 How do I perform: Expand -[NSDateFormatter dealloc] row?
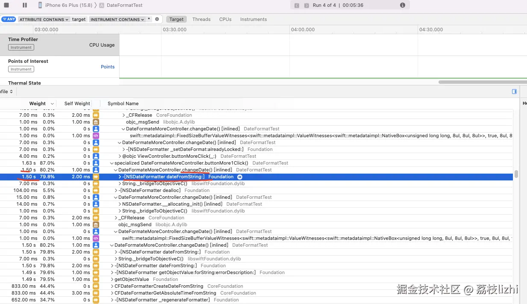pyautogui.click(x=116, y=190)
